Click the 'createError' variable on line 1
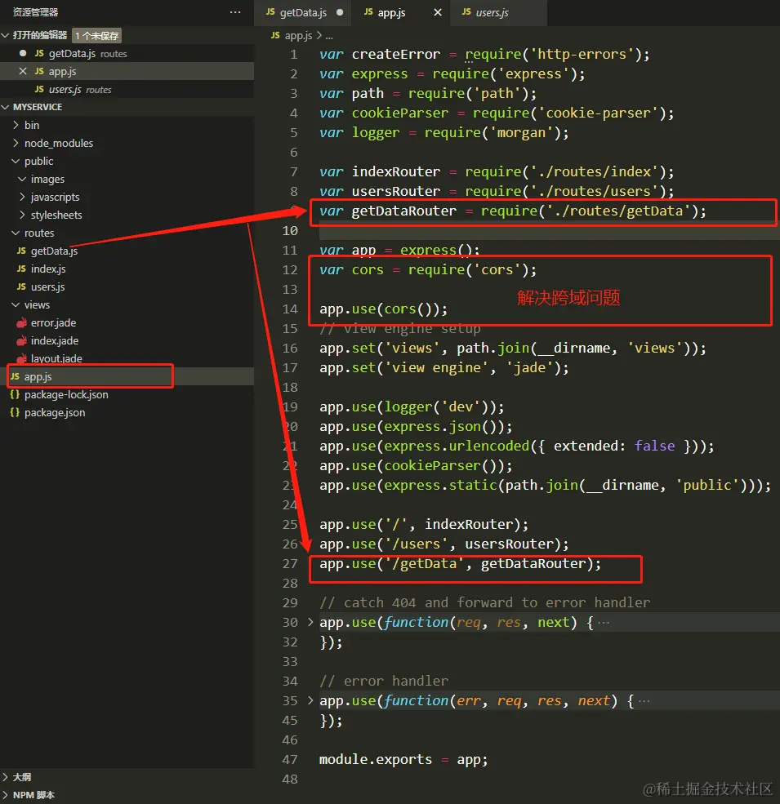This screenshot has width=780, height=804. (x=395, y=54)
